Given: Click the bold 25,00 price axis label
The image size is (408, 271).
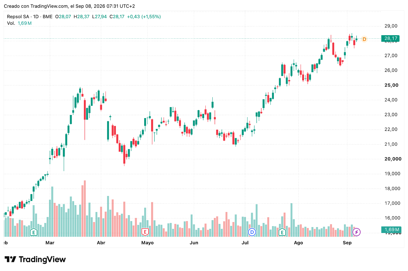Looking at the screenshot, I should (391, 85).
